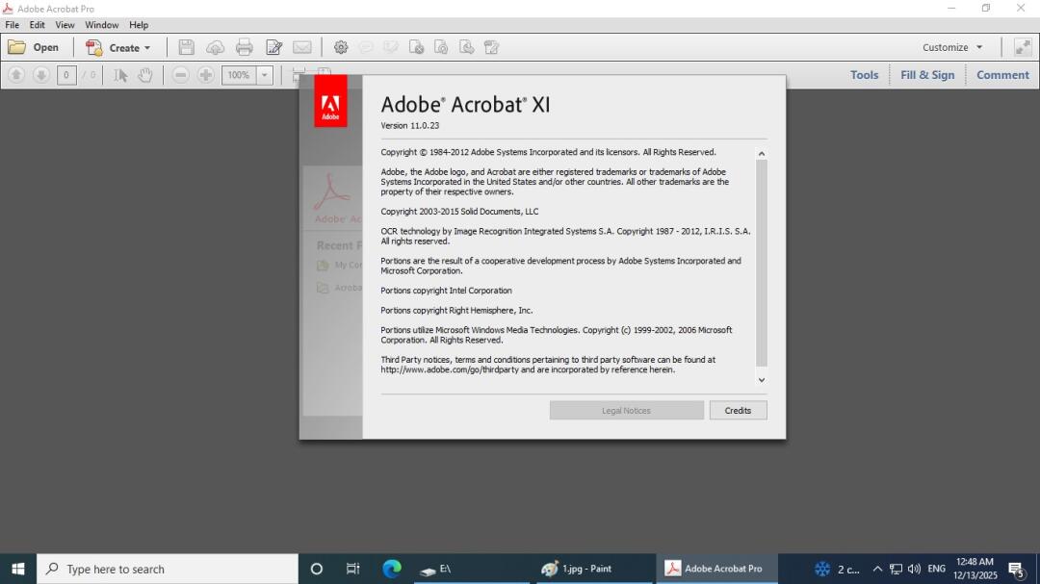Image resolution: width=1040 pixels, height=584 pixels.
Task: Click the Cortana circle icon on the taskbar
Action: (317, 569)
